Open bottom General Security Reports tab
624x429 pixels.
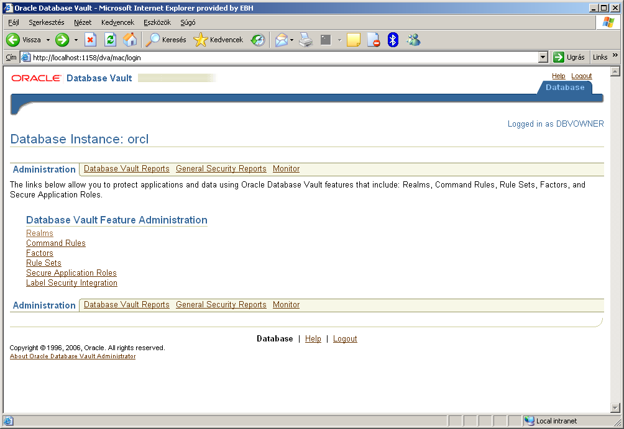pyautogui.click(x=221, y=305)
